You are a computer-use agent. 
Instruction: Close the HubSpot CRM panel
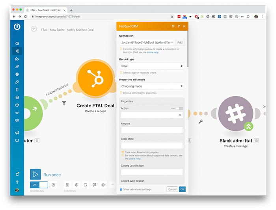point(184,26)
